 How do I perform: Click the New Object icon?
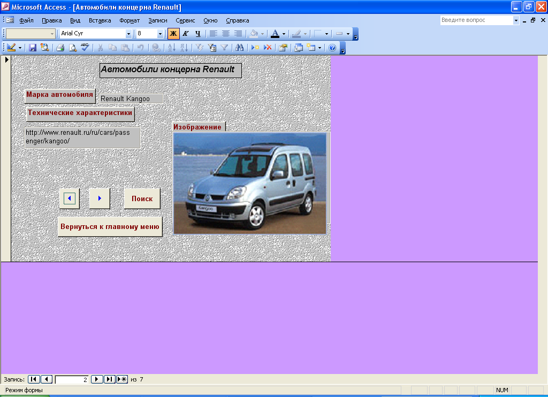tap(311, 48)
